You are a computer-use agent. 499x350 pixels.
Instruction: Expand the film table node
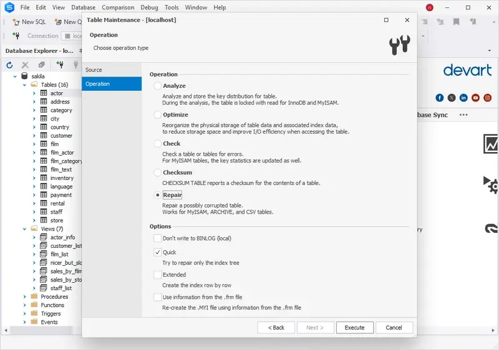point(34,144)
